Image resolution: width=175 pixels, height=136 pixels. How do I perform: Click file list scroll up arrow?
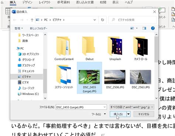pyautogui.click(x=156, y=35)
